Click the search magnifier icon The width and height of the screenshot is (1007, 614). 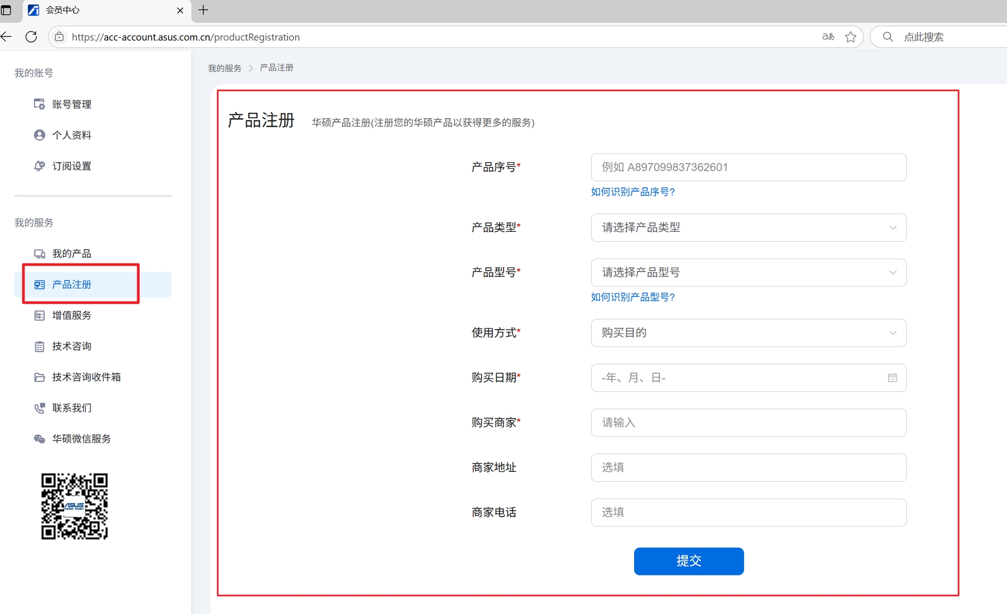888,36
